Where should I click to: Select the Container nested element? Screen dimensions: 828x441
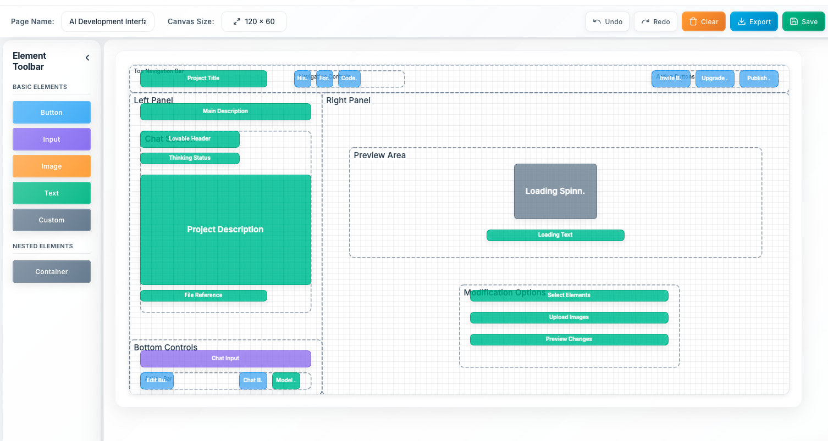(x=52, y=271)
